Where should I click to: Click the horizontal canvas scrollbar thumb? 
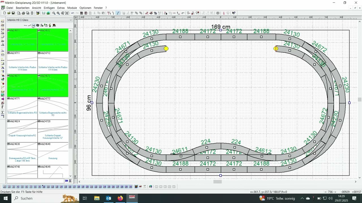pos(217,182)
